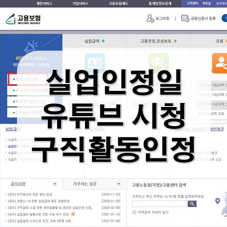Open the 기업서비스 top menu

[x=80, y=3]
